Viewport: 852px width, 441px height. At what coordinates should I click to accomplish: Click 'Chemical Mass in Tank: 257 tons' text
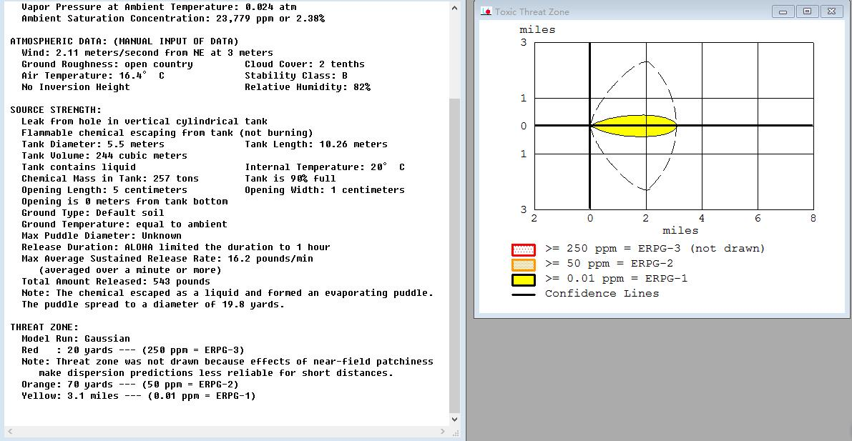110,178
